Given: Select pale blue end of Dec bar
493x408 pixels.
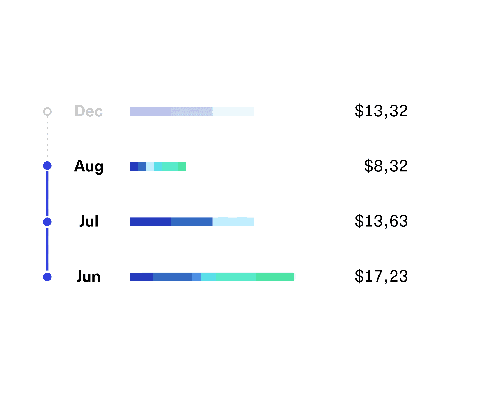Looking at the screenshot, I should click(x=233, y=112).
